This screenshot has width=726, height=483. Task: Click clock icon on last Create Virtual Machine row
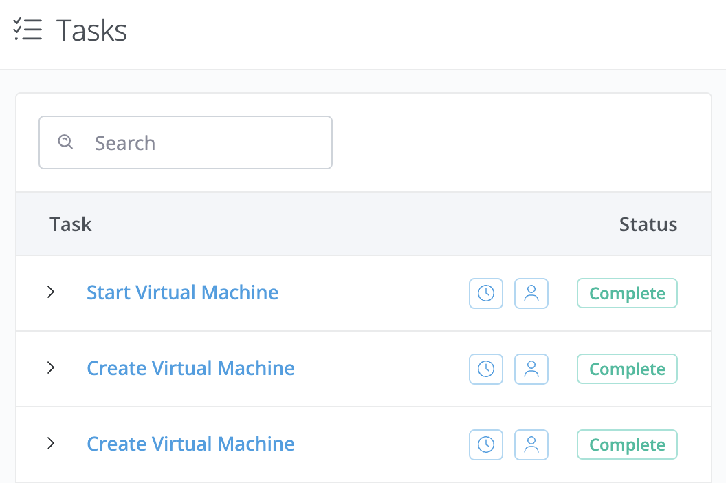486,444
